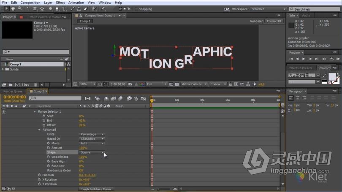The width and height of the screenshot is (342, 192).
Task: Click the 8 bpc color depth button
Action: (25, 84)
